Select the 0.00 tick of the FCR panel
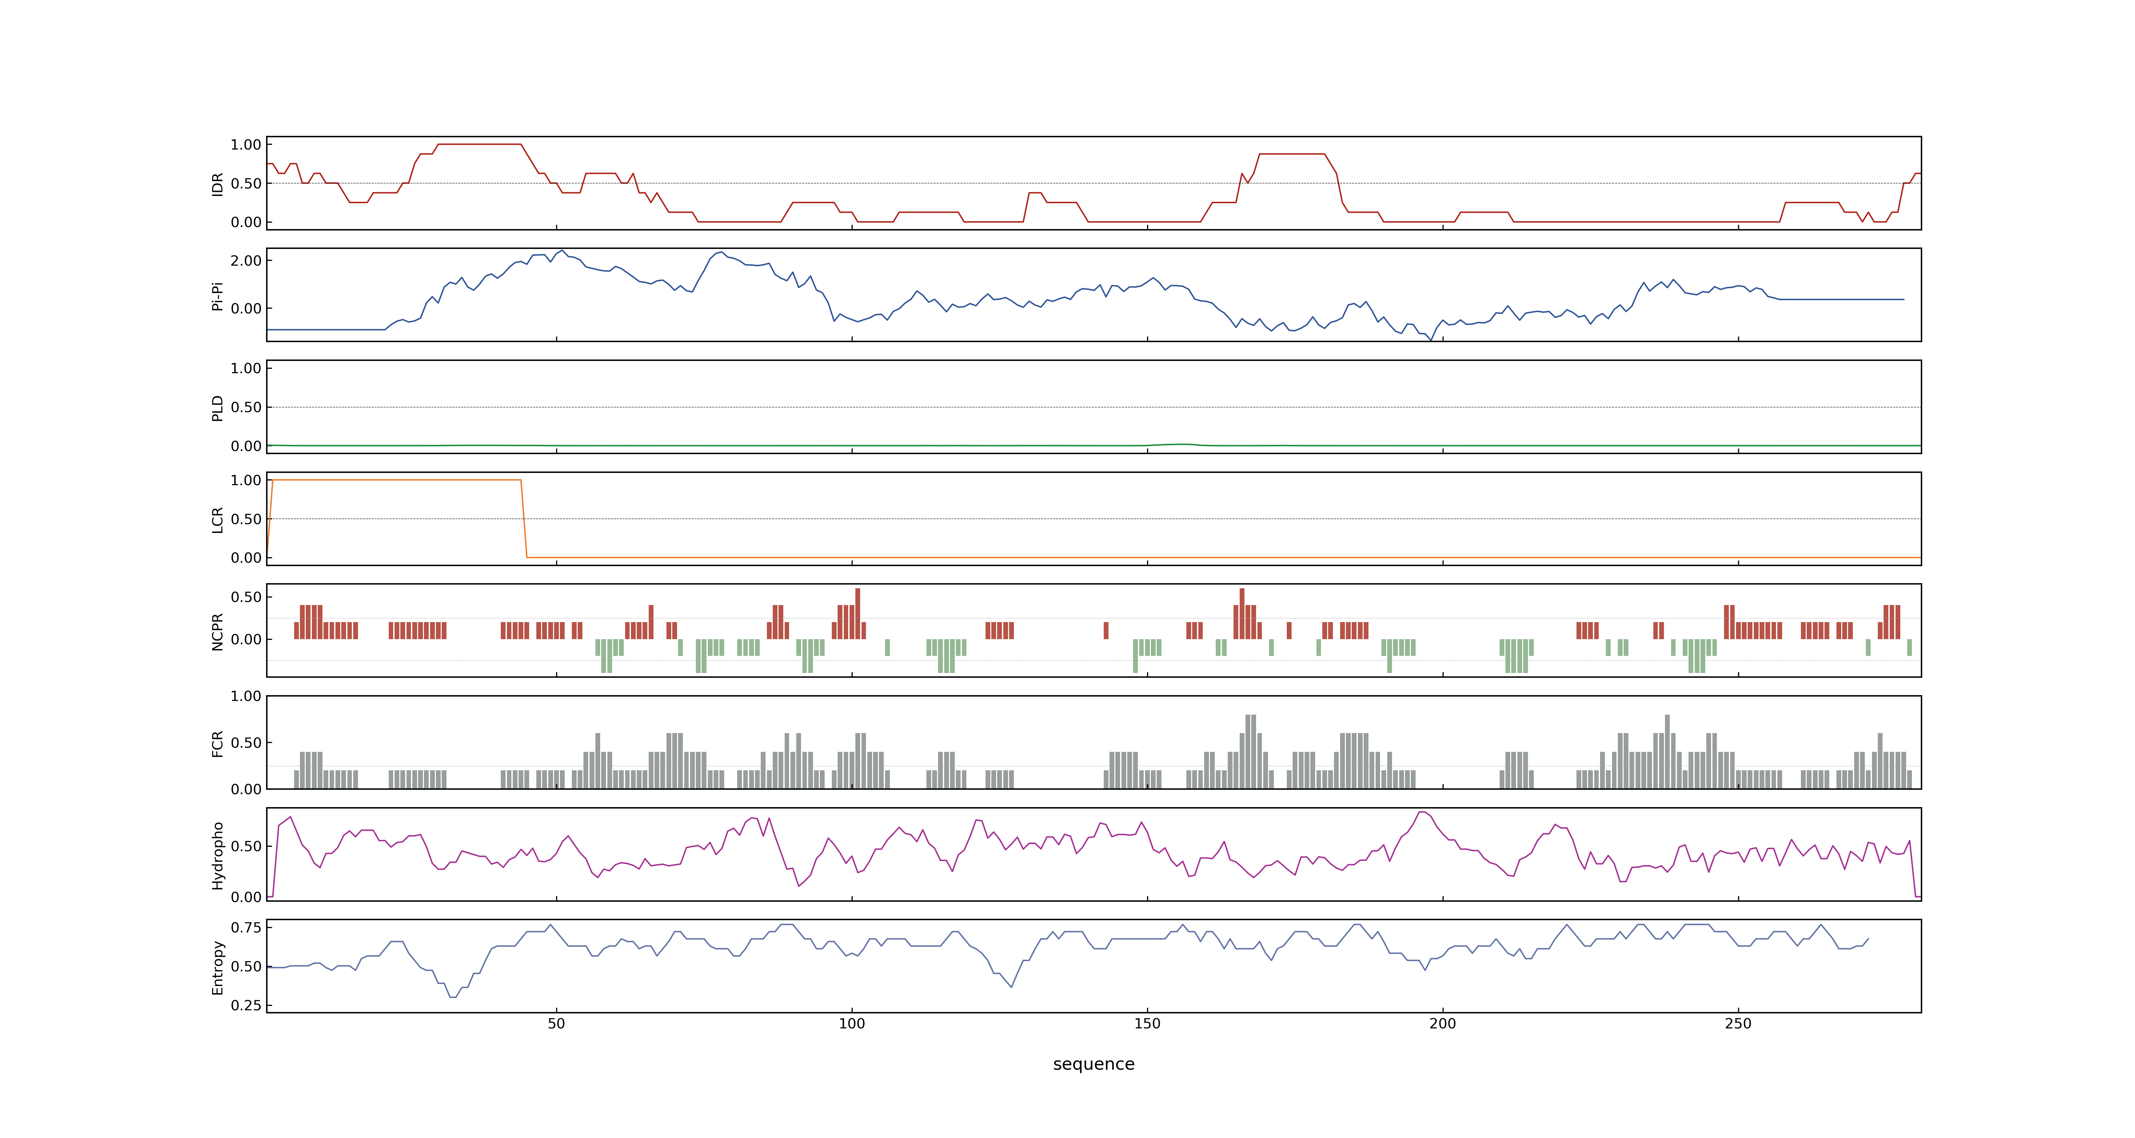 click(246, 789)
